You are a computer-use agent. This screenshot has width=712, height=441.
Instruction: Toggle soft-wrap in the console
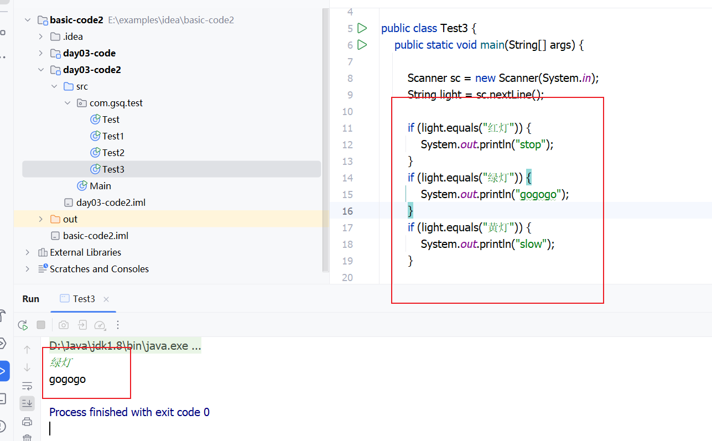point(27,385)
